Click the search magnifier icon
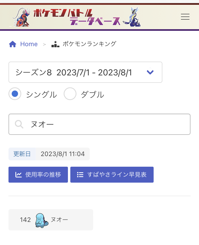The image size is (199, 245). (x=19, y=124)
